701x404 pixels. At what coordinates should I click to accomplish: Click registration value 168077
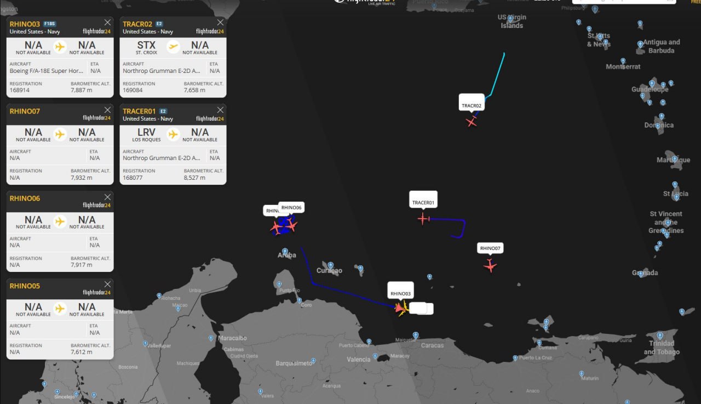(x=133, y=178)
